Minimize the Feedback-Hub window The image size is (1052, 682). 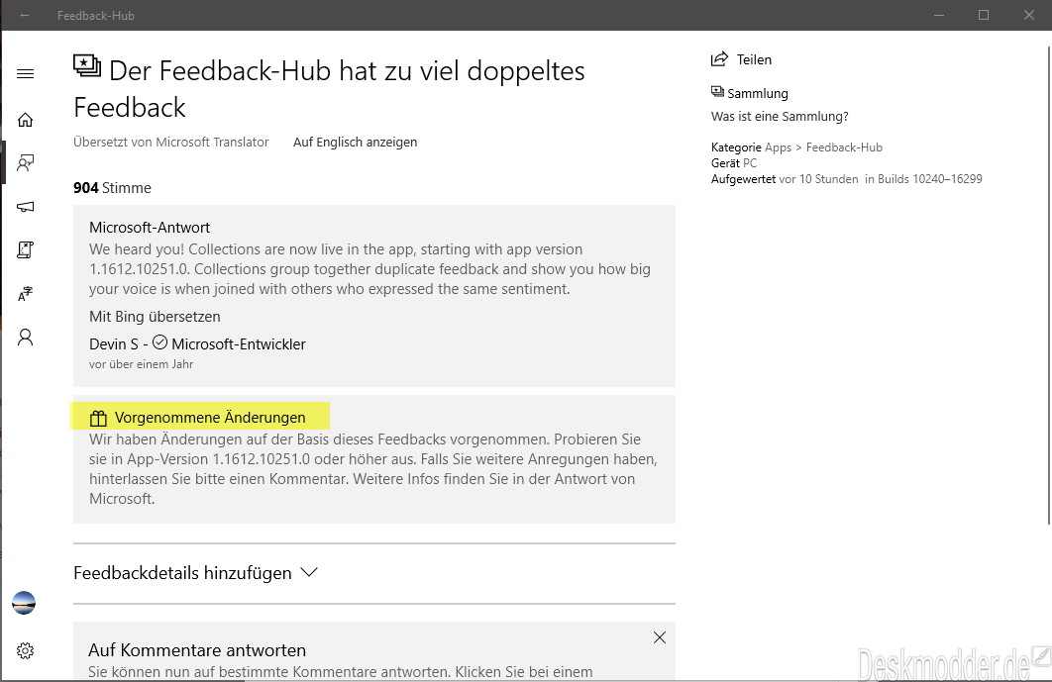tap(939, 15)
